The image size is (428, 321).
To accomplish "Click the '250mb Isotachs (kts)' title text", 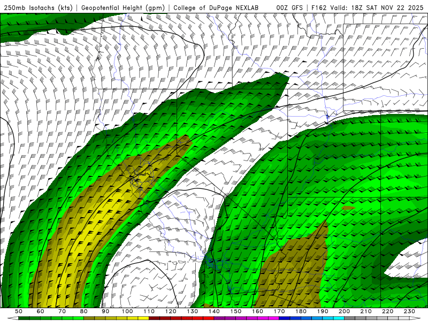I will point(38,7).
